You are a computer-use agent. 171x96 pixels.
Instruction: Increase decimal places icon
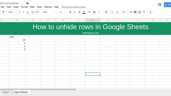coord(32,12)
